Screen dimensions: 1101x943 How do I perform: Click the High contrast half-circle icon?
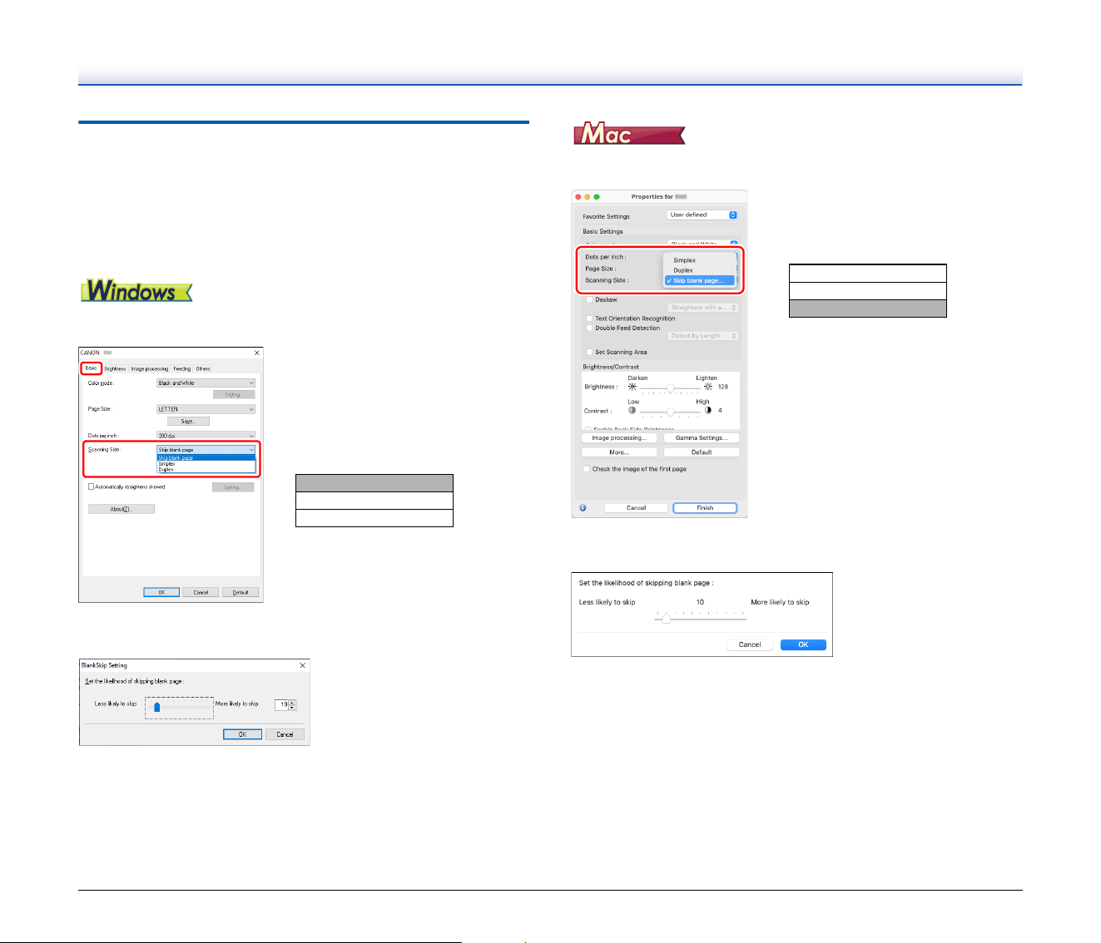coord(708,410)
